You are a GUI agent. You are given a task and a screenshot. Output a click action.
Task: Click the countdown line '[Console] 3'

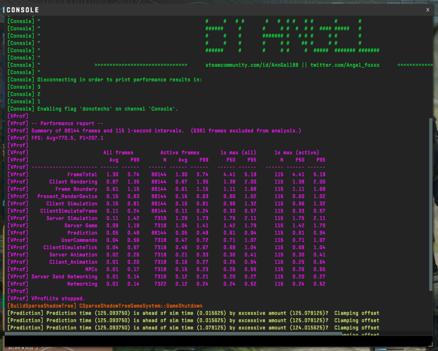pos(24,87)
